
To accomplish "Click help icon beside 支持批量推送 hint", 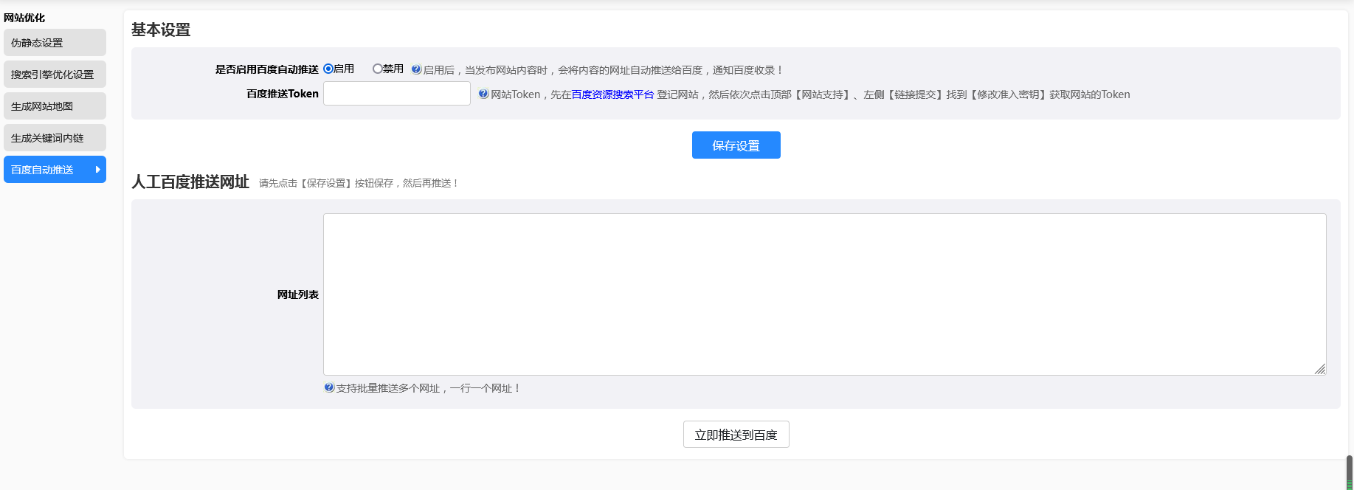I will click(329, 387).
